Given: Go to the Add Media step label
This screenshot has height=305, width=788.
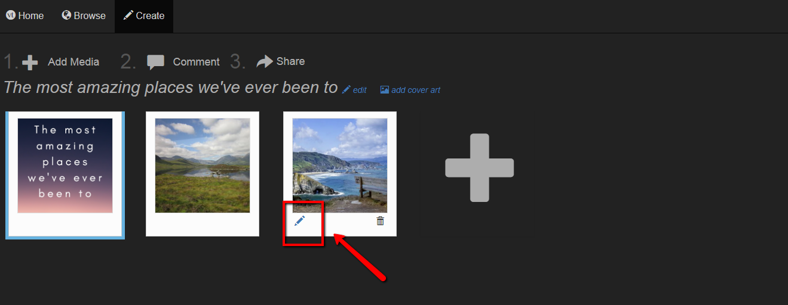Looking at the screenshot, I should (73, 62).
